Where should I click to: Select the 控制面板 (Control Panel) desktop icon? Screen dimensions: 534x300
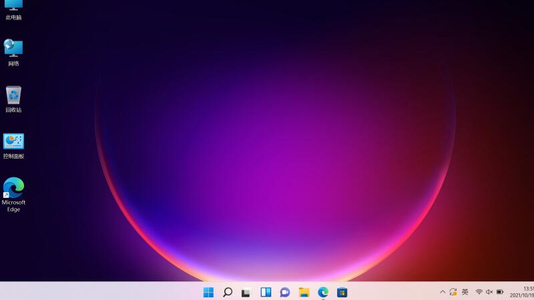pos(13,145)
